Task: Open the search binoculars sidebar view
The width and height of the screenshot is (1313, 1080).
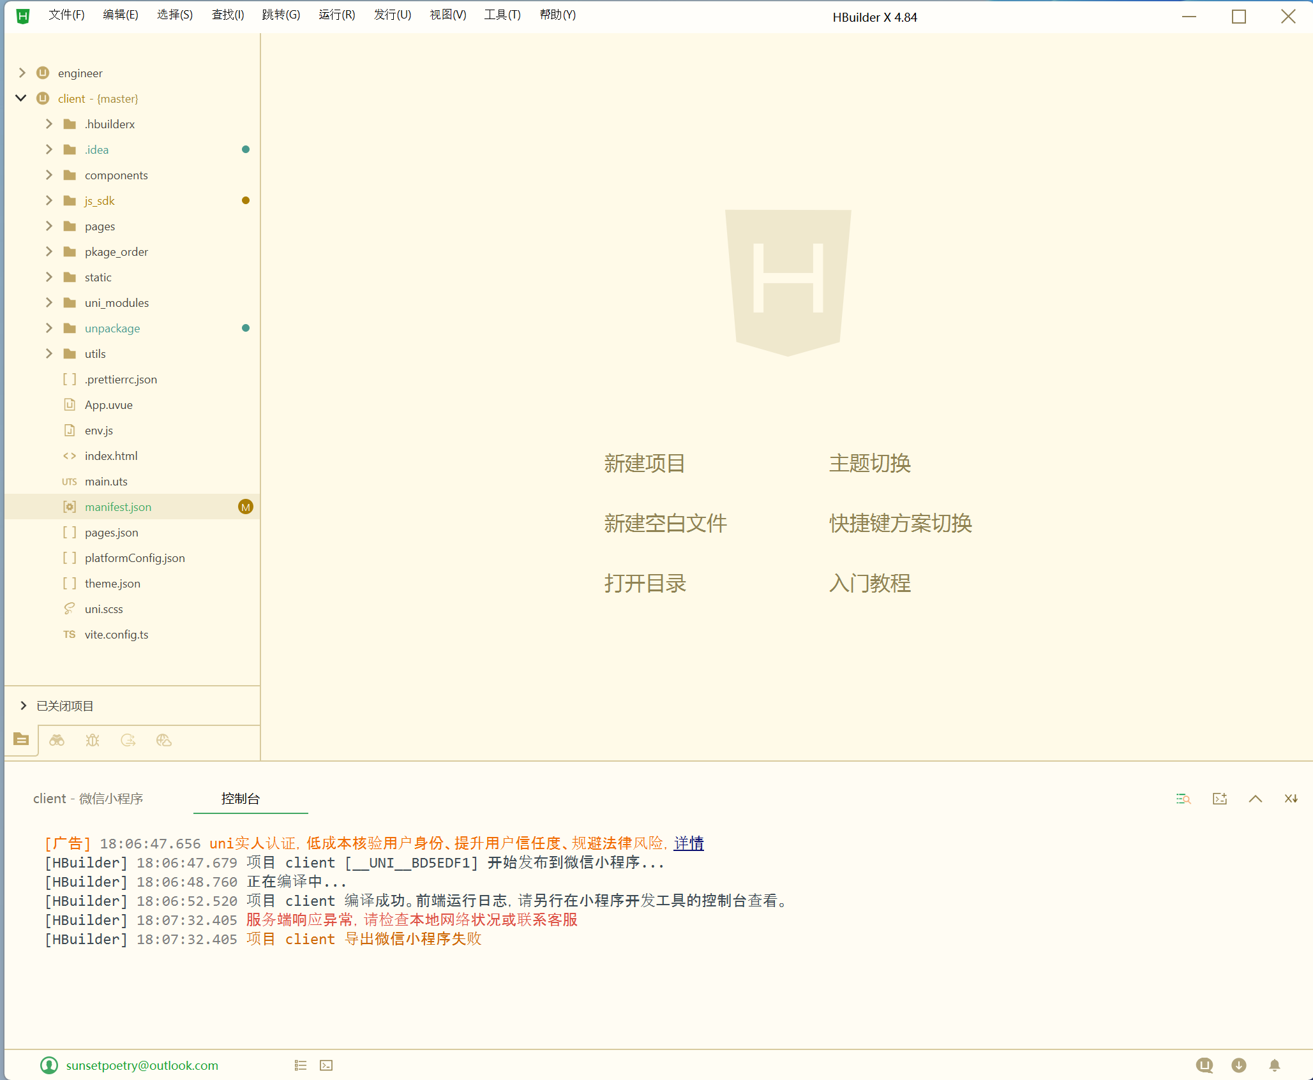Action: [x=57, y=740]
